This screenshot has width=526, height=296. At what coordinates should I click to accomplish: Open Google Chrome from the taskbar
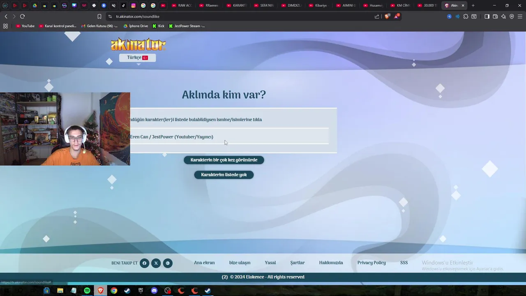coord(114,291)
